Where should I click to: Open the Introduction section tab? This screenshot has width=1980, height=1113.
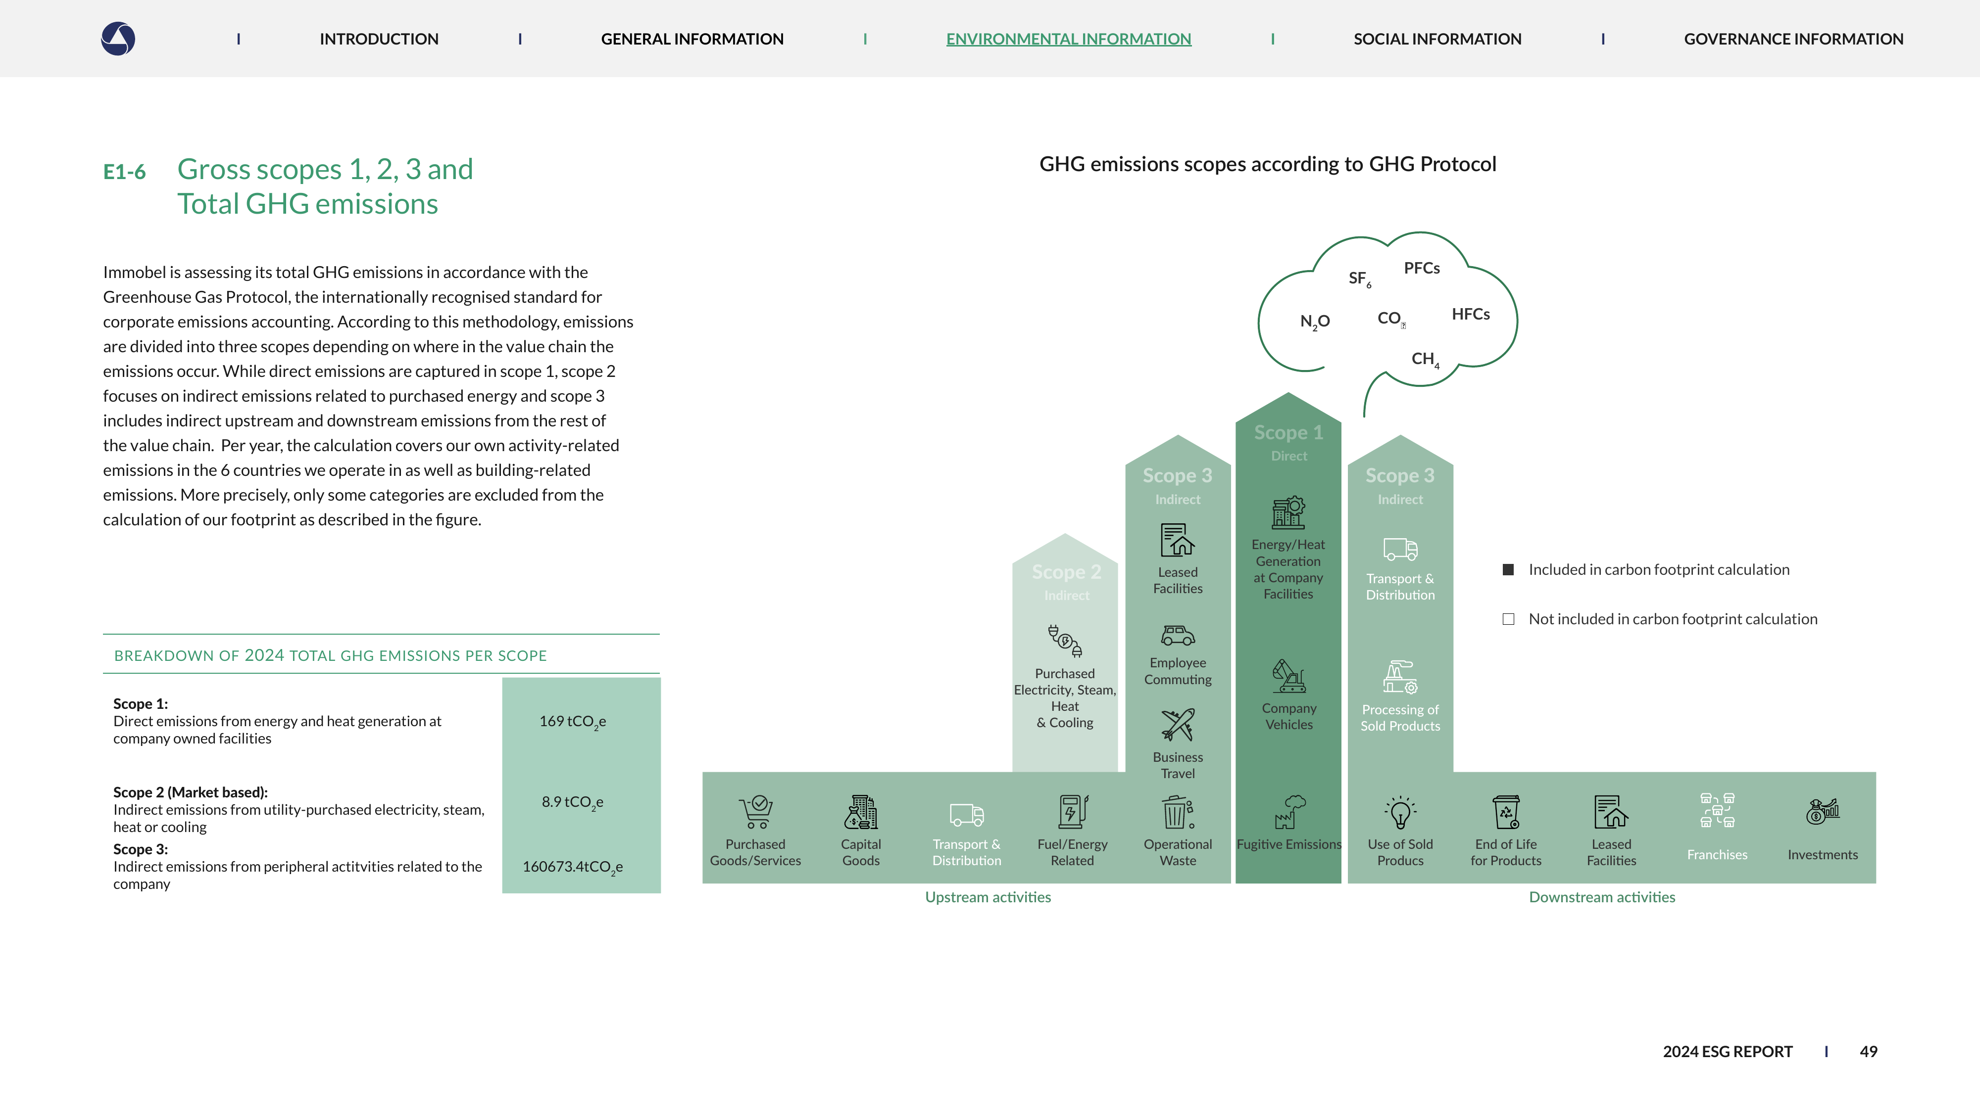pos(379,39)
